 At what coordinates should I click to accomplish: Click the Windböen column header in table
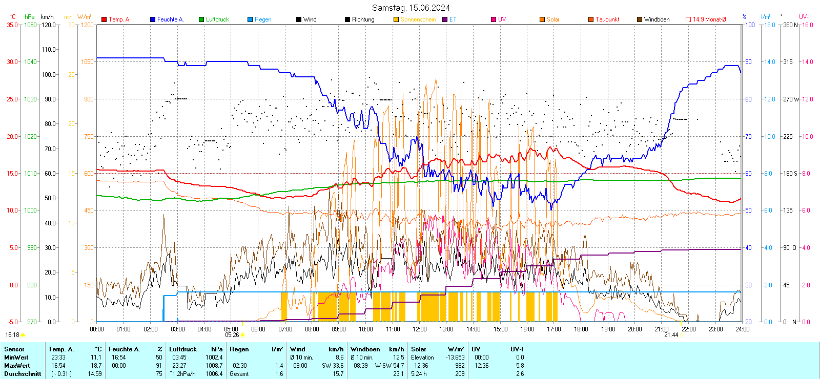click(x=365, y=349)
